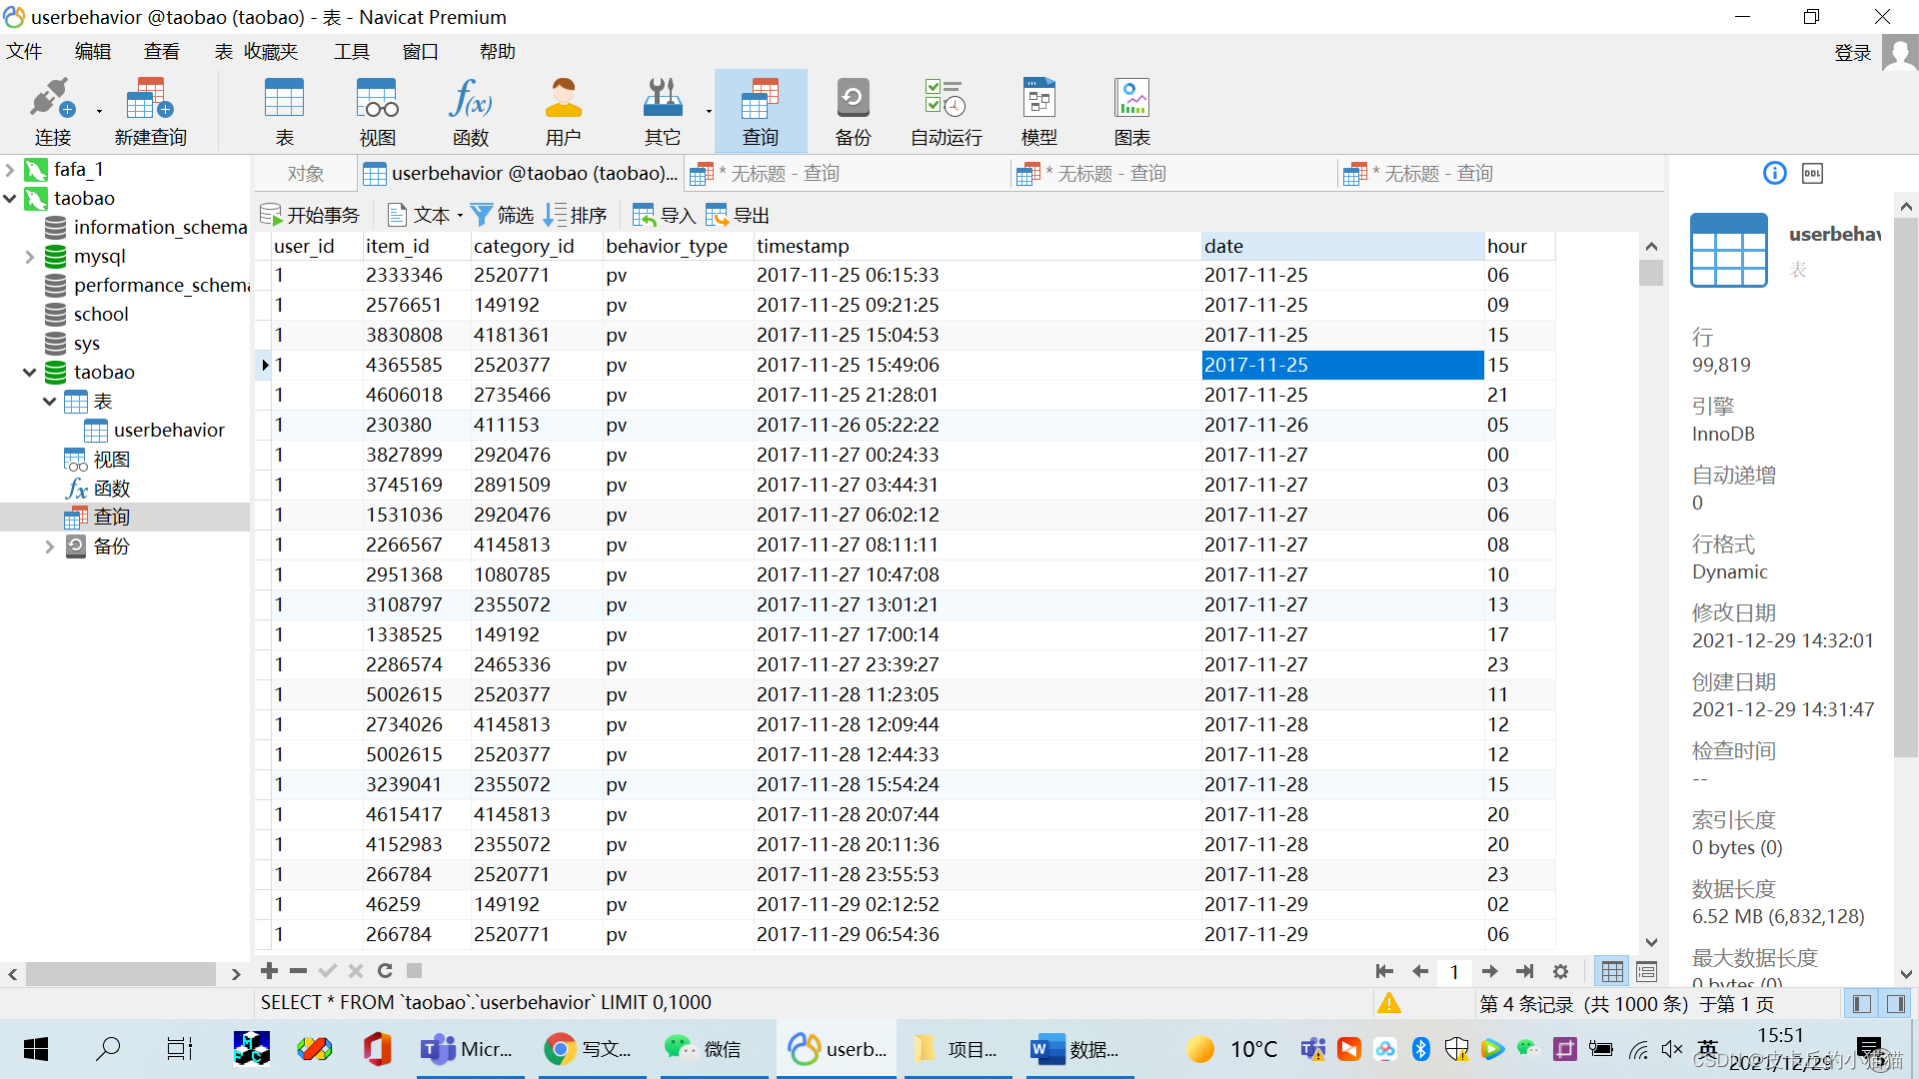Screen dimensions: 1919x1079
Task: Click the DDL icon in info panel
Action: tap(1812, 174)
